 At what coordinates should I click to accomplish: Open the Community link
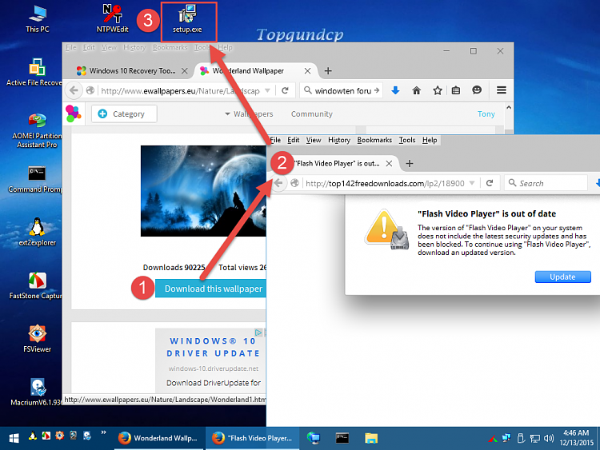tap(311, 114)
